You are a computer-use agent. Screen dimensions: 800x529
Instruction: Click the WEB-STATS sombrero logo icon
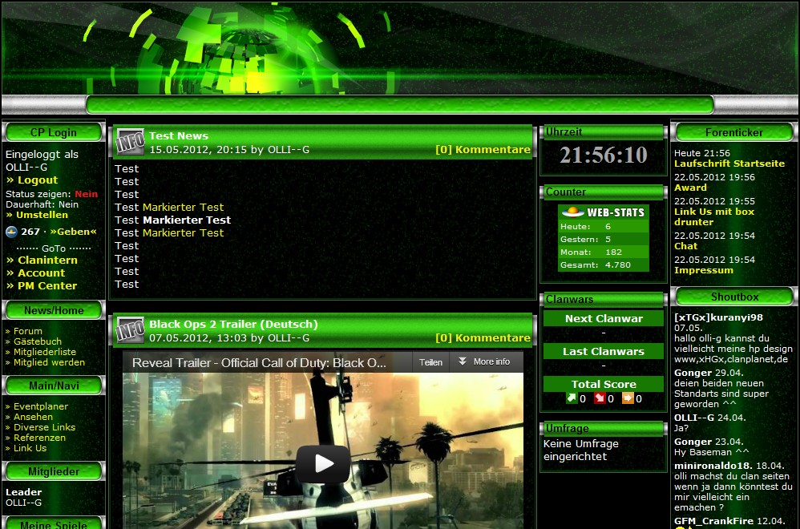tap(572, 212)
